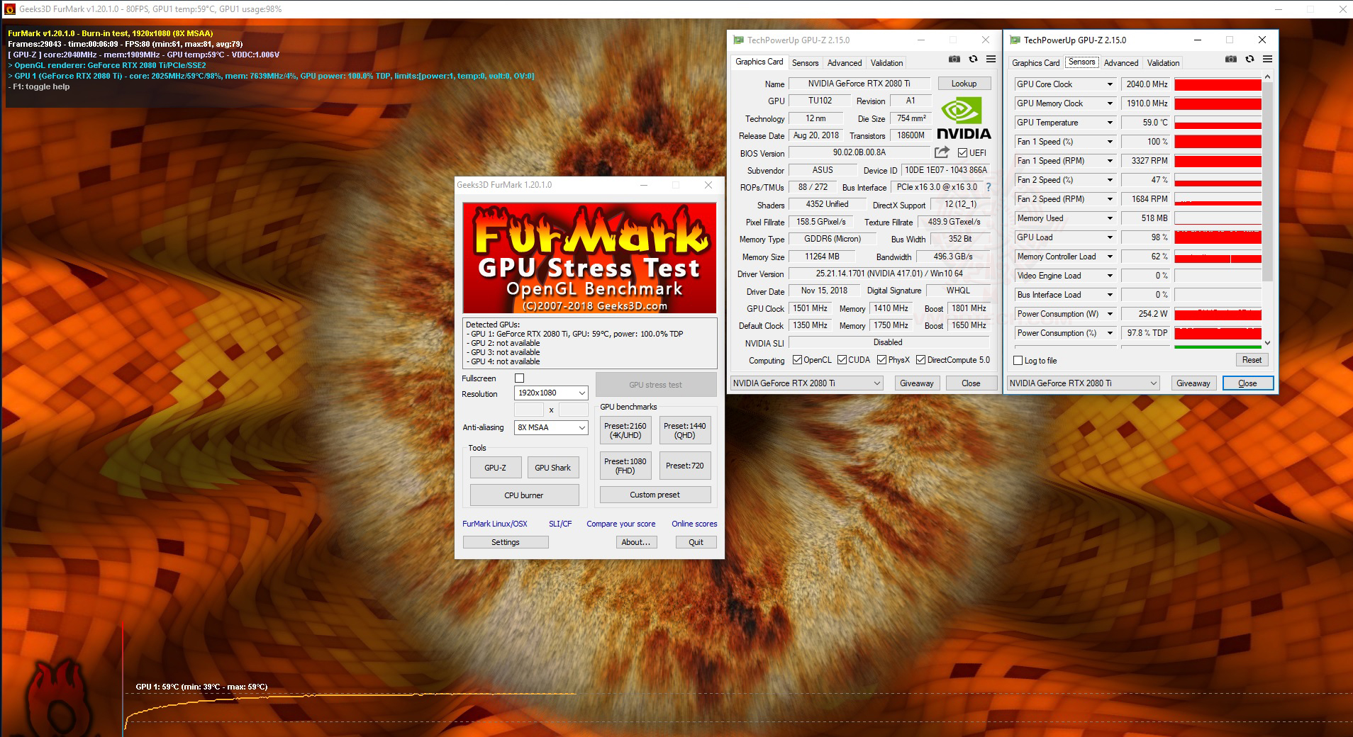Expand the GPU Core Clock sensor dropdown
1353x737 pixels.
pos(1110,84)
